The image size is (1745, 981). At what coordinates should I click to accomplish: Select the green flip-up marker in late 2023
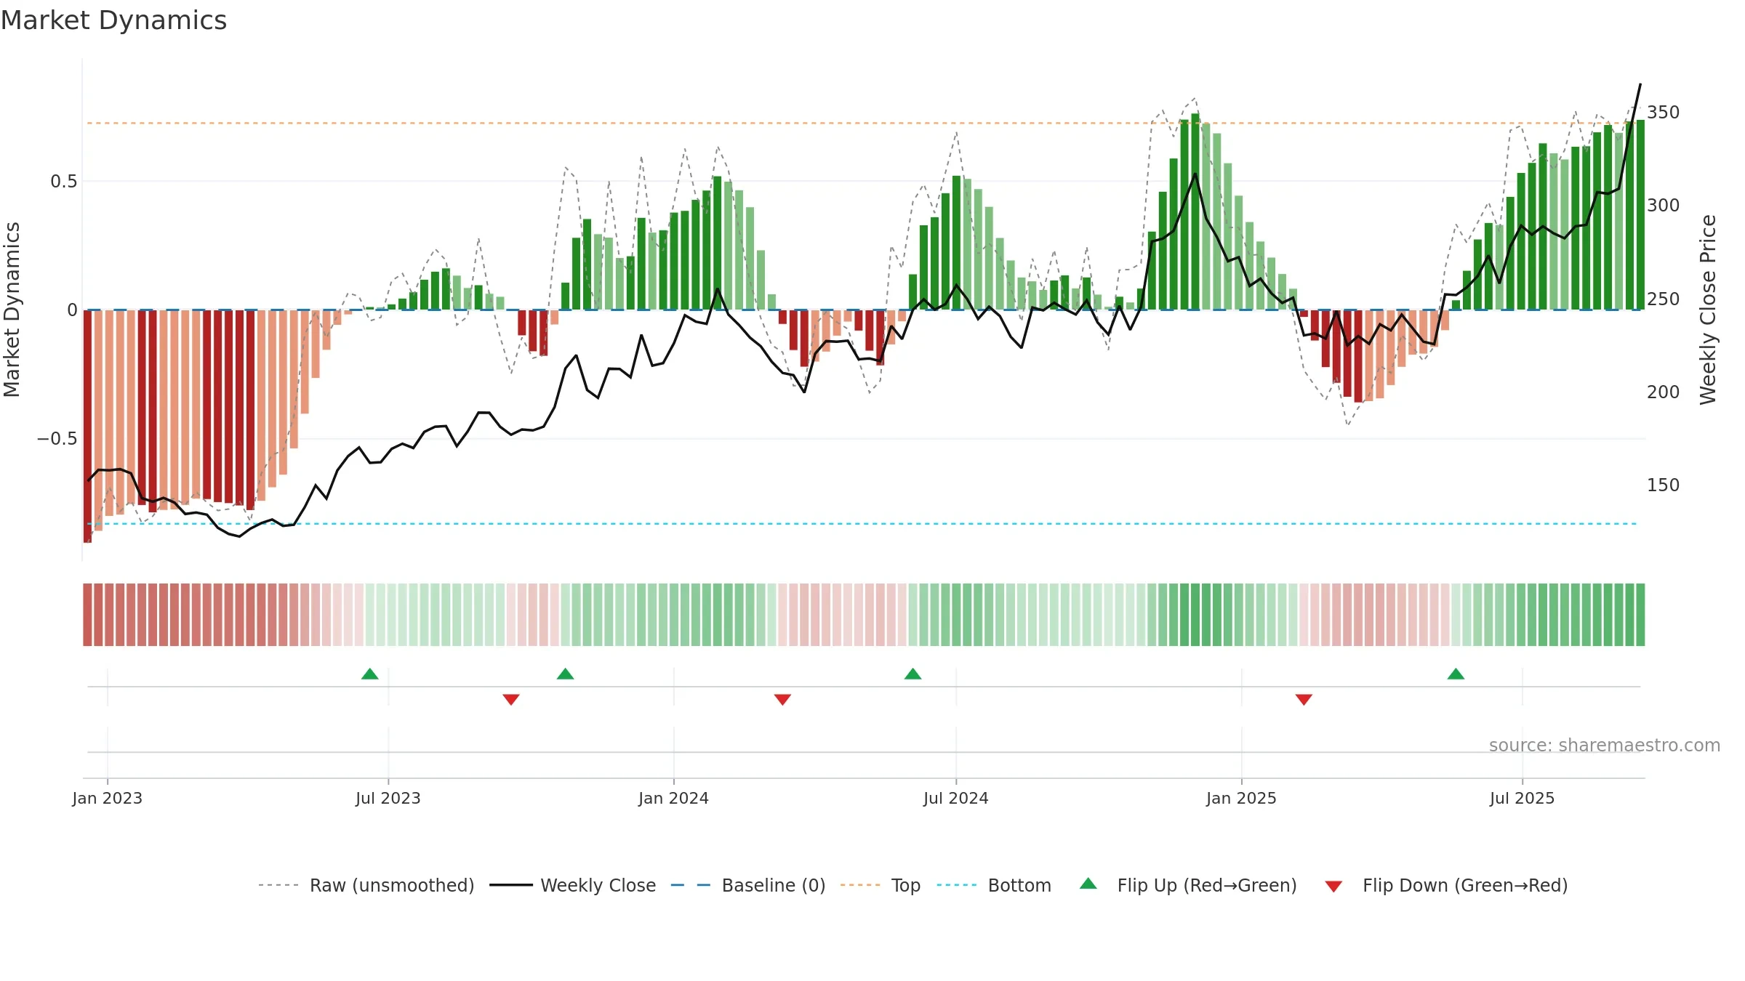[x=566, y=674]
